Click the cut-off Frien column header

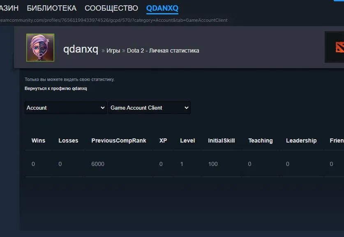click(x=337, y=140)
